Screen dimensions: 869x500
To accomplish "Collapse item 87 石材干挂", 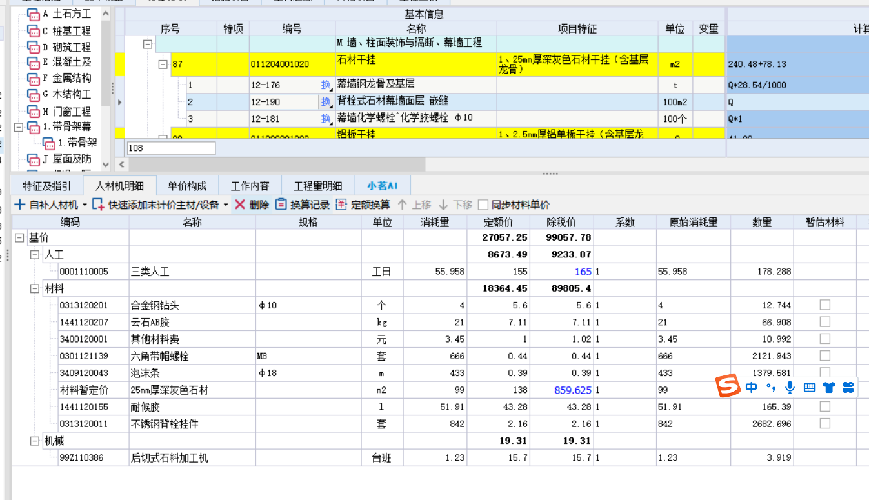I will coord(163,65).
